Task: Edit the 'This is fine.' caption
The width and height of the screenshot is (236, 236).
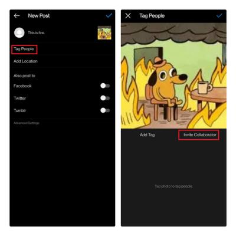Action: pyautogui.click(x=37, y=33)
